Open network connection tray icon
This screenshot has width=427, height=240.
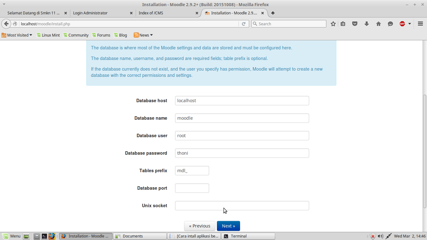click(x=389, y=236)
